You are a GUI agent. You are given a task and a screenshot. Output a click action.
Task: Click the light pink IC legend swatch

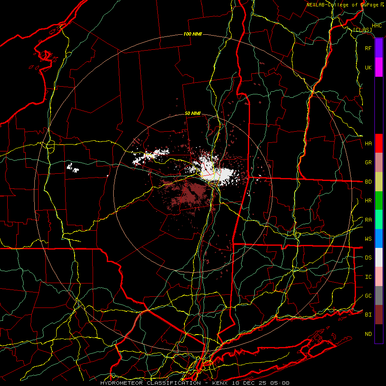point(379,277)
